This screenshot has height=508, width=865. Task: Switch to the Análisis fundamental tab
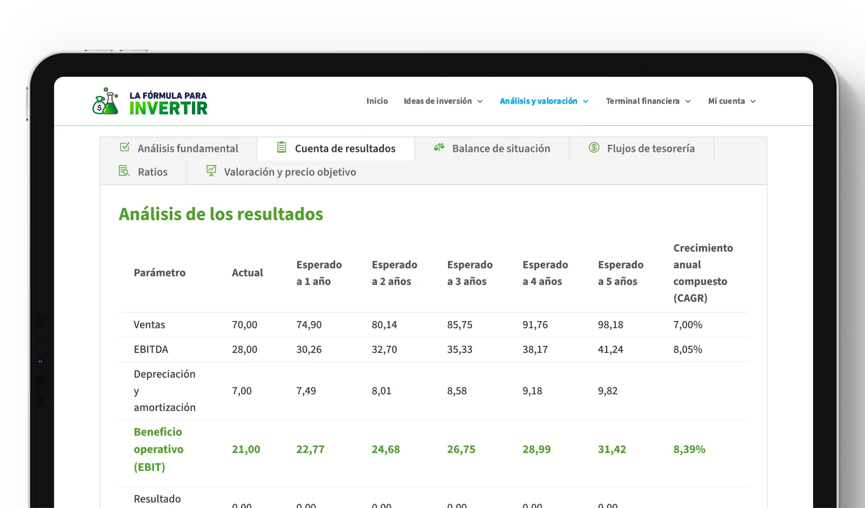pyautogui.click(x=179, y=149)
